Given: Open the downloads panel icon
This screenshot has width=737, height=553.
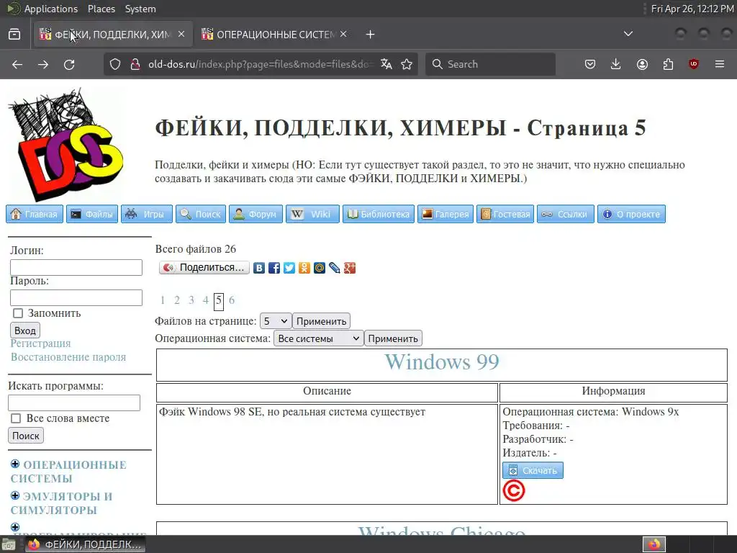Looking at the screenshot, I should 616,64.
